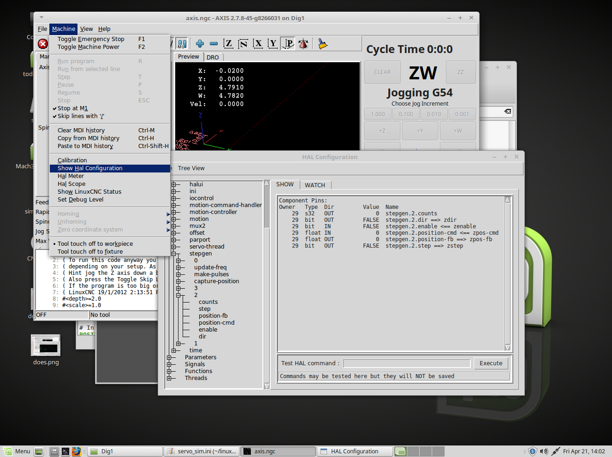Click the volume speaker tray icon
Viewport: 612px width, 457px height.
[x=544, y=451]
